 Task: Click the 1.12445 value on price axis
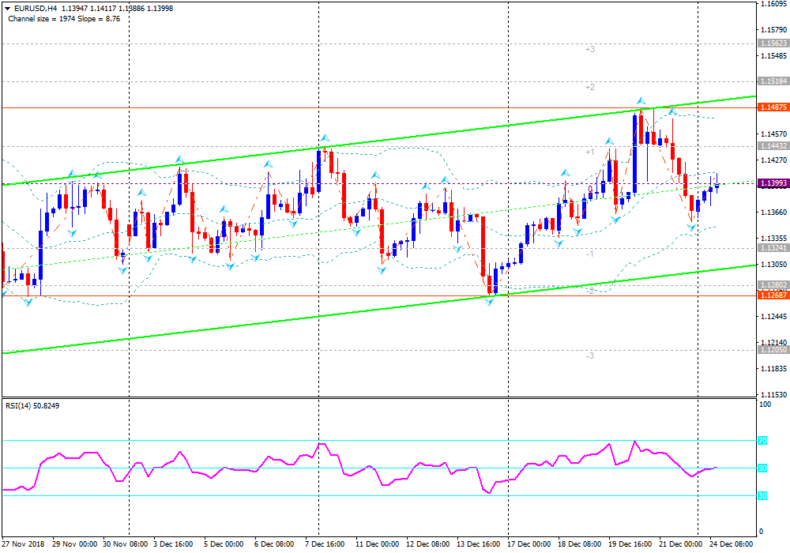click(x=774, y=316)
